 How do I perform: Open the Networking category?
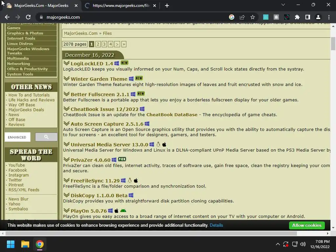tap(18, 64)
